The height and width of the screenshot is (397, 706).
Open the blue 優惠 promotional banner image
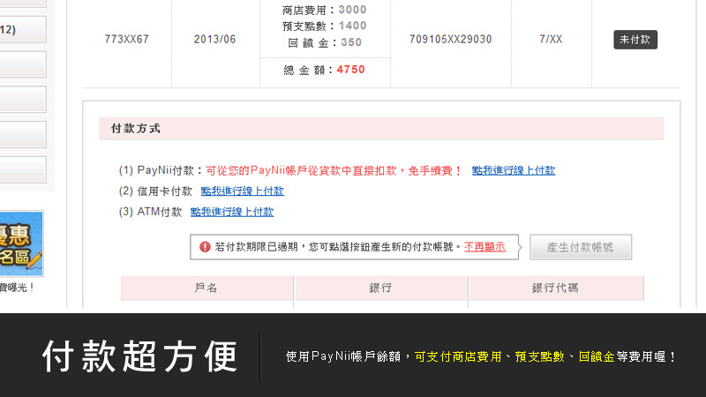(21, 243)
